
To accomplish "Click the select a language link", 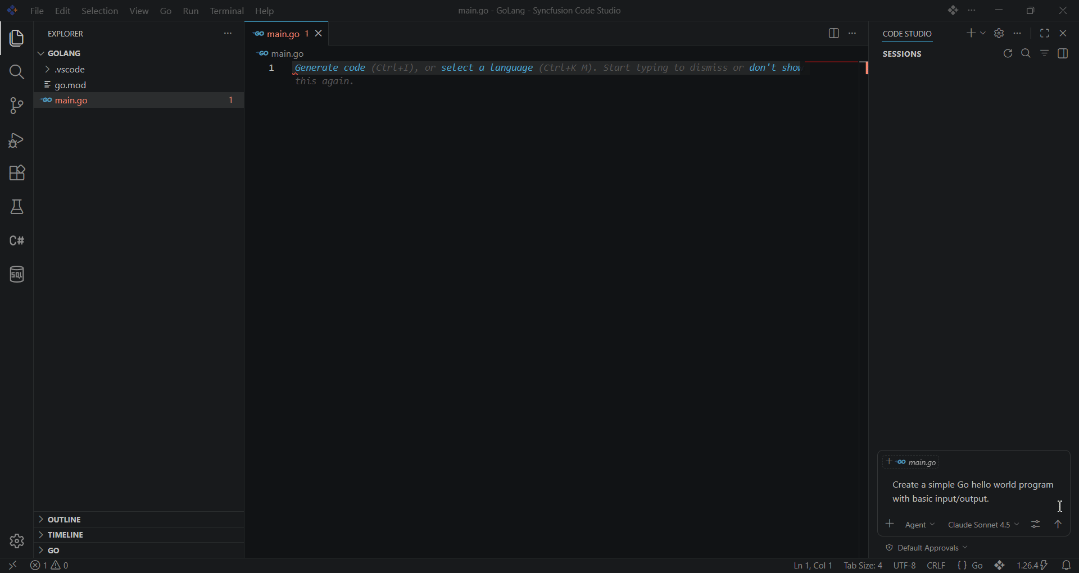I will (x=487, y=68).
